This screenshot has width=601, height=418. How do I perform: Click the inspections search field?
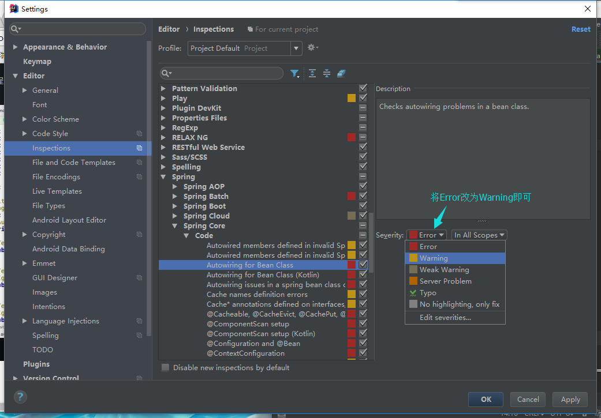[x=222, y=73]
